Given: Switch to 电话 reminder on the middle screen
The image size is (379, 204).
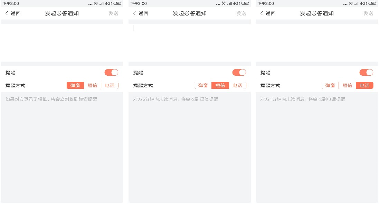Looking at the screenshot, I should click(237, 86).
